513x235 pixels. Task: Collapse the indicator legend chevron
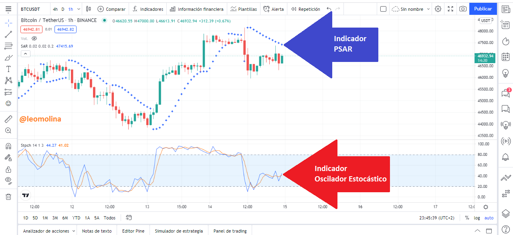click(25, 54)
